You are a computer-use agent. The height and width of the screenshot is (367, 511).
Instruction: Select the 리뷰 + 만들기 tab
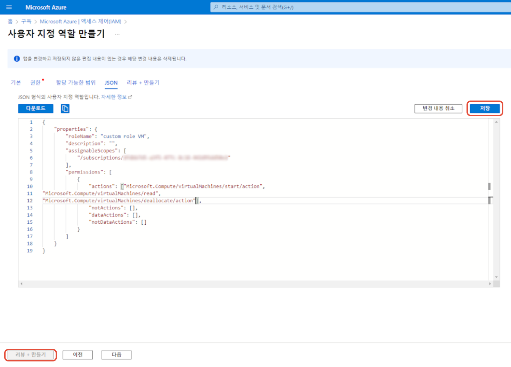(x=143, y=82)
